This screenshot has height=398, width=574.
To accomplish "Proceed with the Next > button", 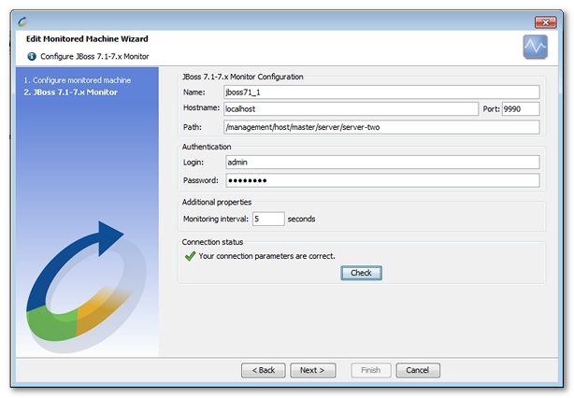I will click(312, 370).
